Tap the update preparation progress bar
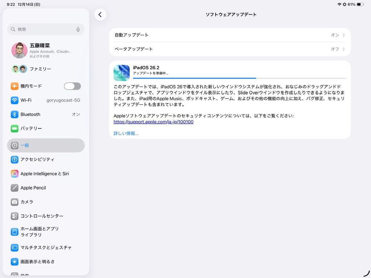 point(239,78)
